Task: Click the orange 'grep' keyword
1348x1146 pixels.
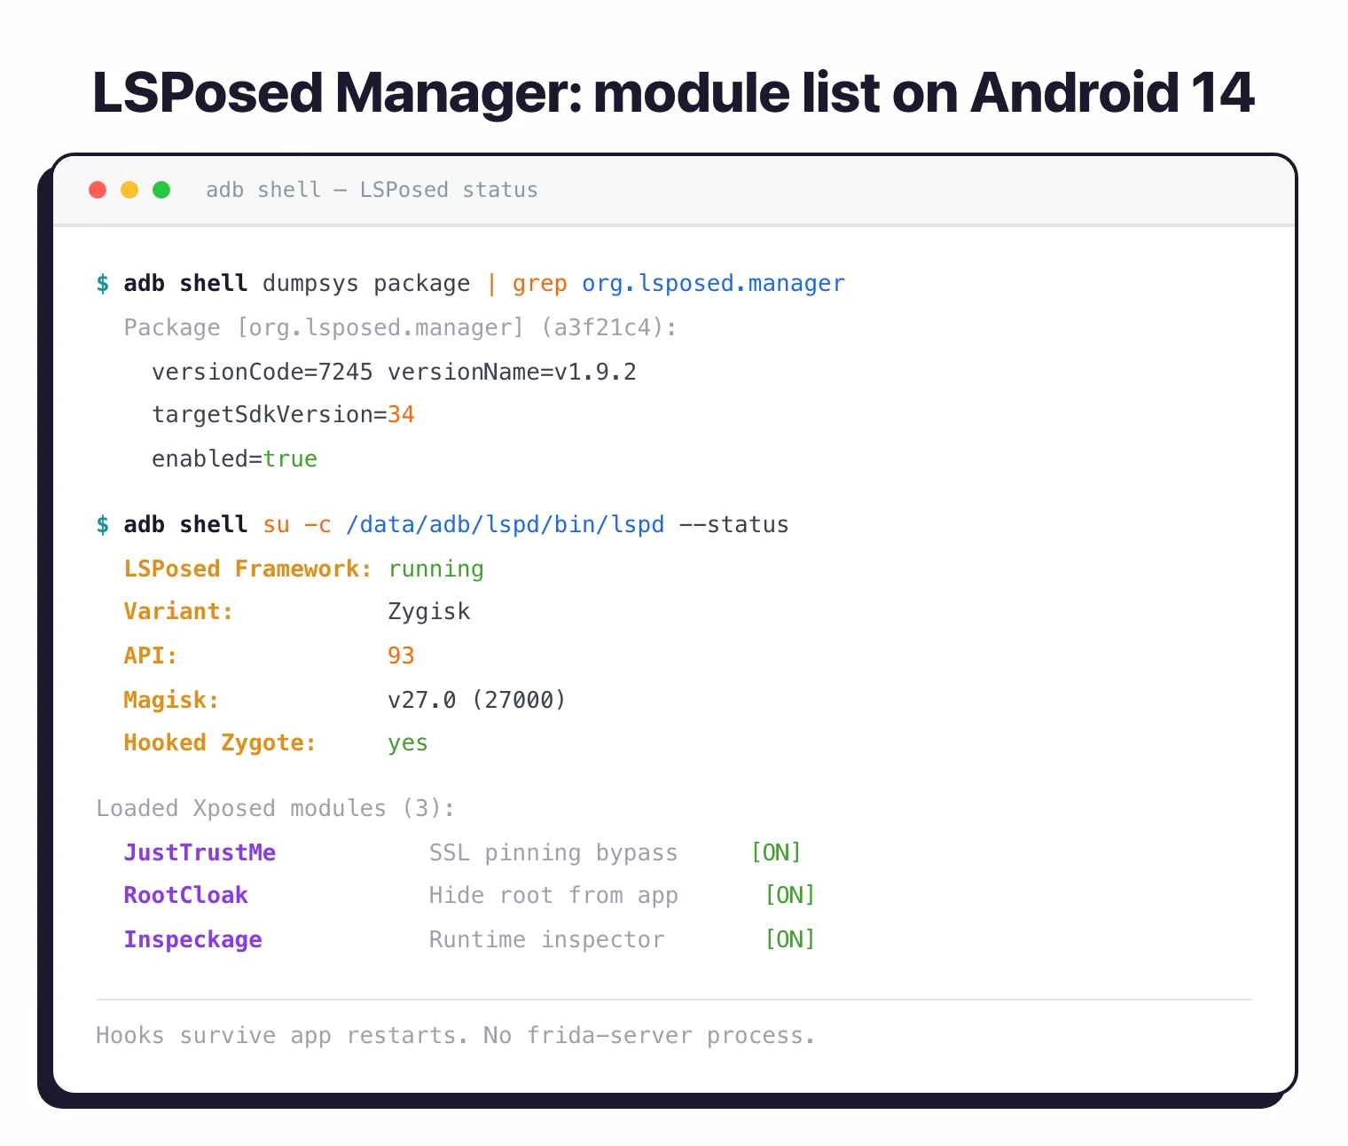Action: coord(539,284)
